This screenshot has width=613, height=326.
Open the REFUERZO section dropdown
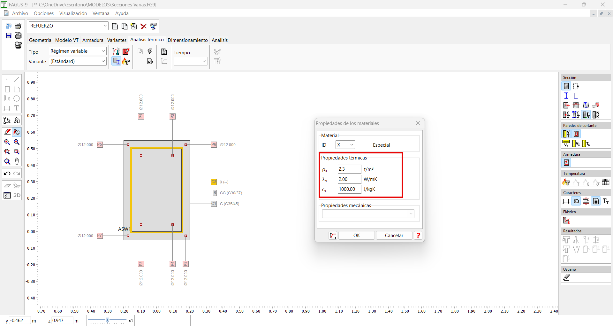pyautogui.click(x=105, y=26)
